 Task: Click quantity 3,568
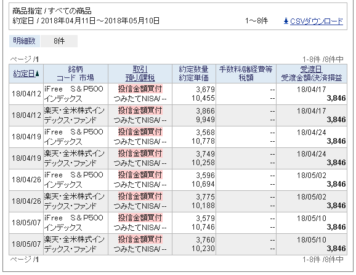(206, 133)
